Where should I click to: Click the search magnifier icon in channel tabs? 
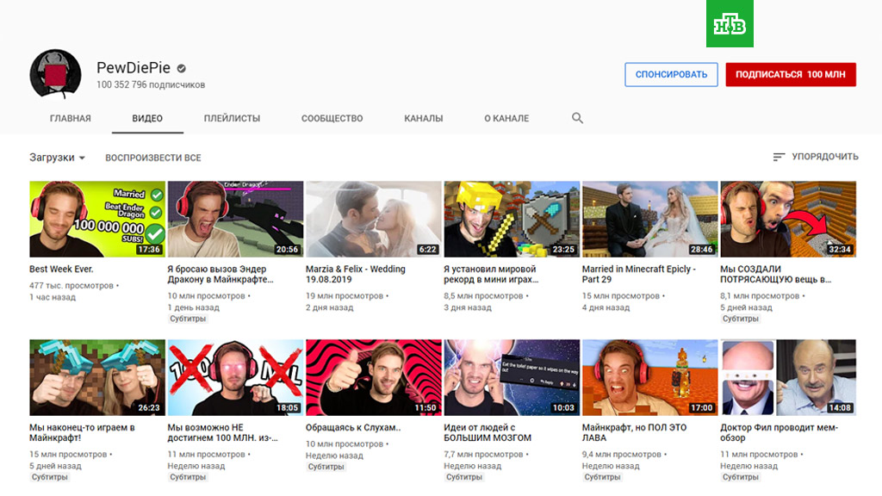click(577, 118)
